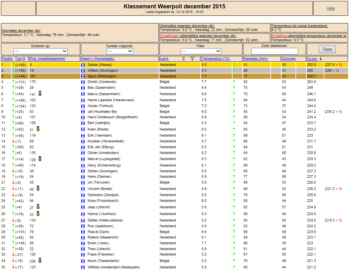Sort by the Temperatuur (°C) column header
The width and height of the screenshot is (349, 270).
[216, 59]
